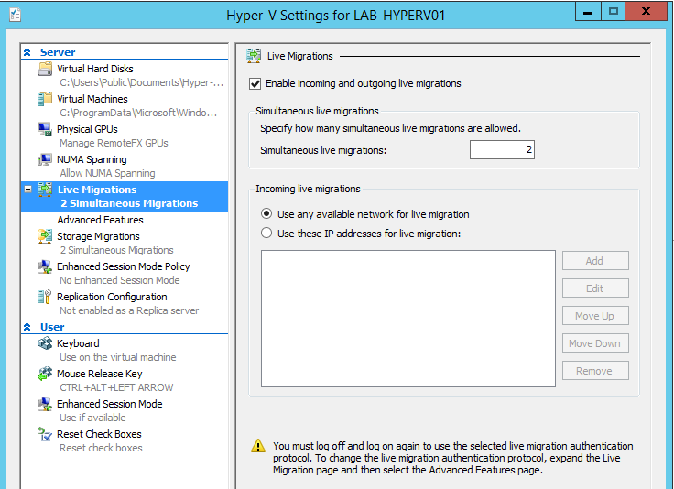Click 'Use if available' subtitle text
674x489 pixels.
pos(92,418)
